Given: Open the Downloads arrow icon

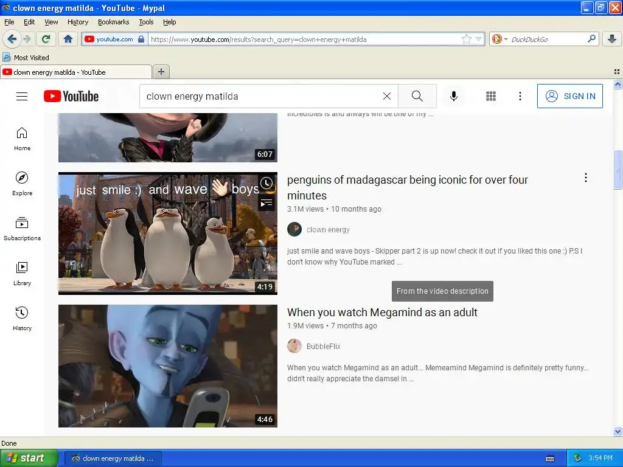Looking at the screenshot, I should pyautogui.click(x=612, y=39).
